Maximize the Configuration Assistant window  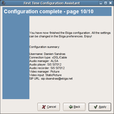(x=106, y=3)
